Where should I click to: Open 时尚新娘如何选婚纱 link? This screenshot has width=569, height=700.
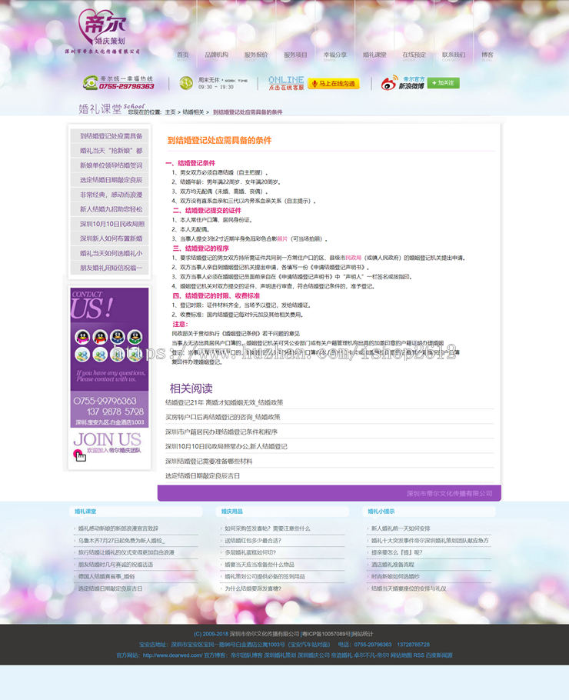coord(395,576)
